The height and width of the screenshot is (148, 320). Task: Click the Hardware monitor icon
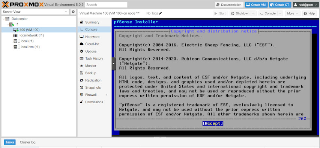coord(81,37)
